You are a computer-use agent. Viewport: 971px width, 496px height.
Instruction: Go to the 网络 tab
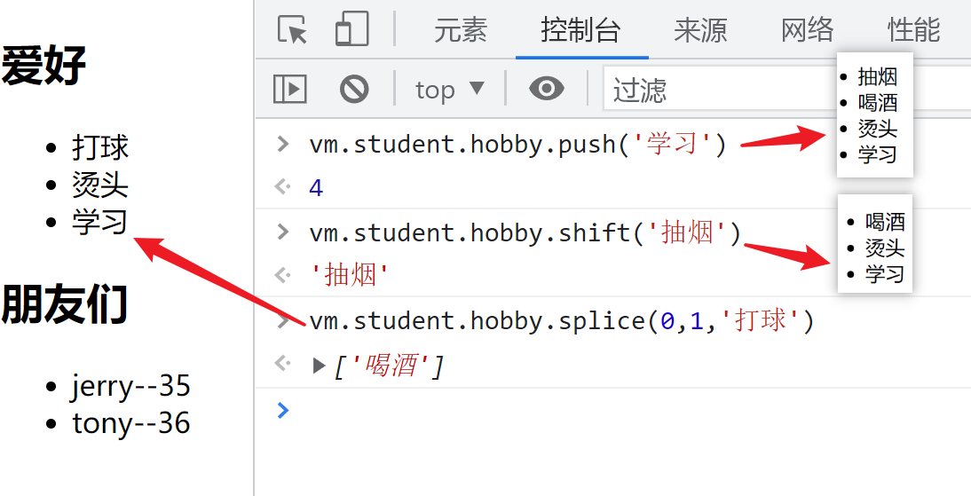pyautogui.click(x=807, y=30)
